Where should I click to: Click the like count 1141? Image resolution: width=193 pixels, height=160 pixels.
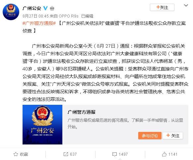(173, 154)
